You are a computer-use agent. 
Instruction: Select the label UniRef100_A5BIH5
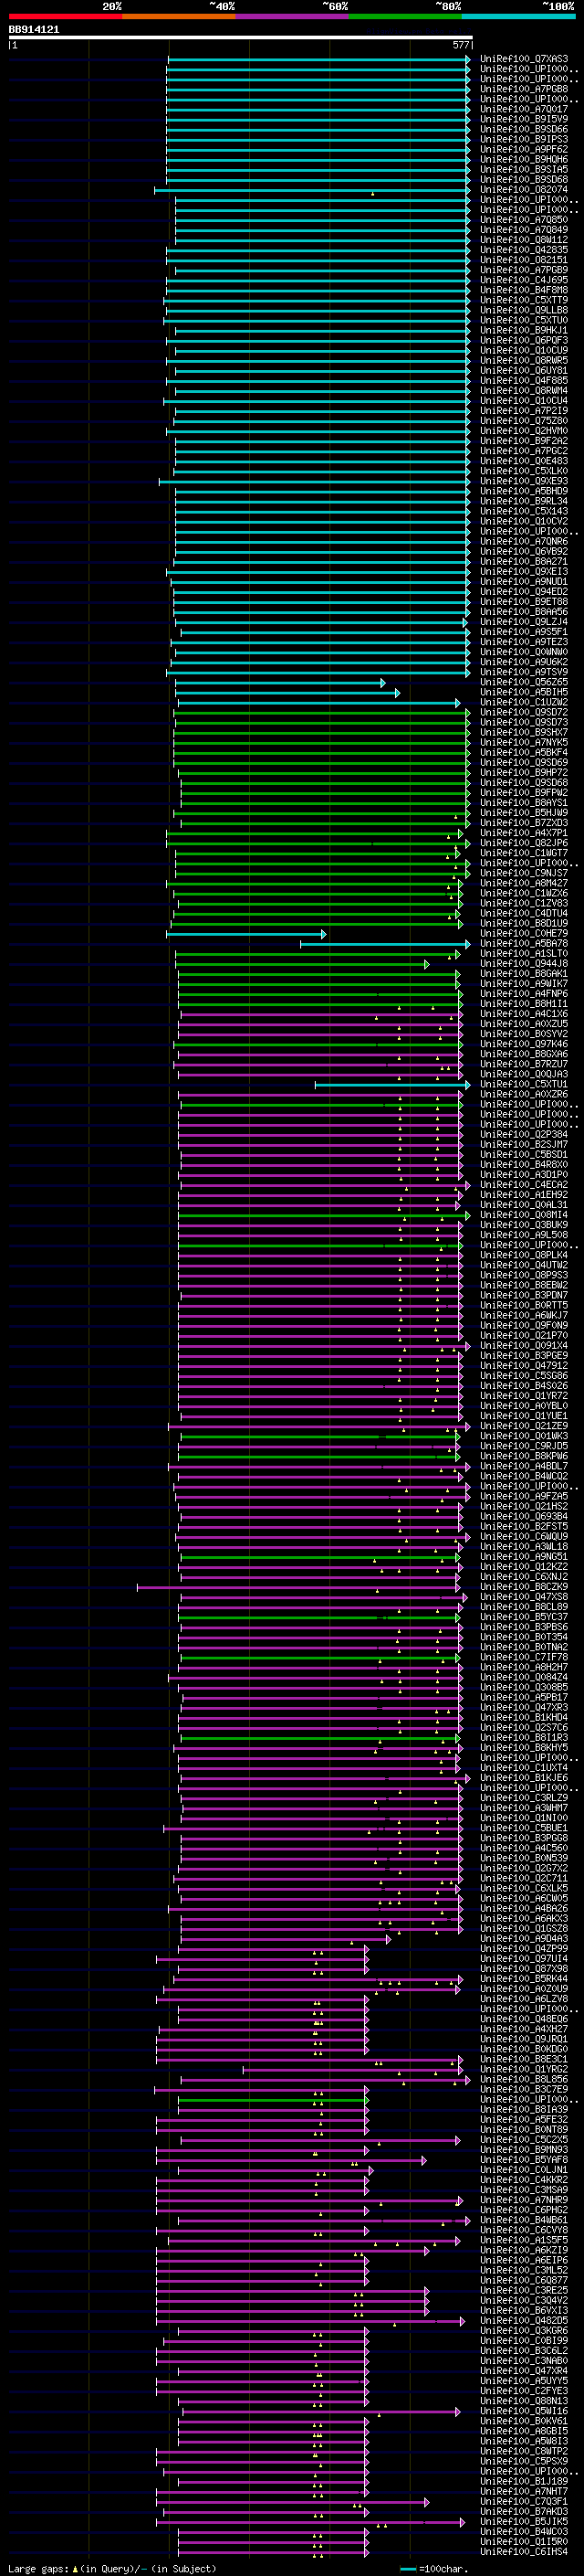[x=524, y=692]
